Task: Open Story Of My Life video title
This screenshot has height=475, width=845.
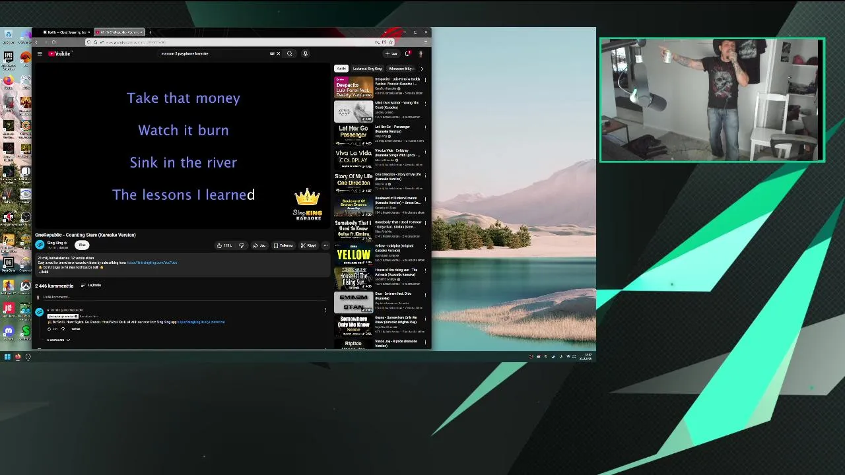Action: point(397,177)
